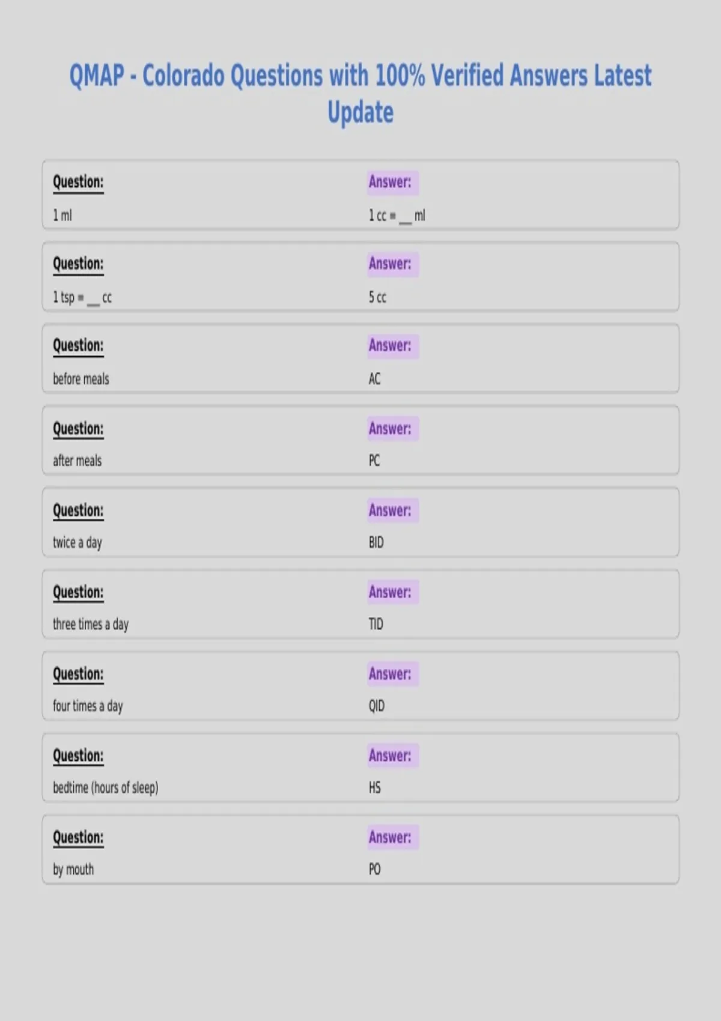The width and height of the screenshot is (721, 1021).
Task: Select the 'AC' answer text
Action: click(374, 379)
